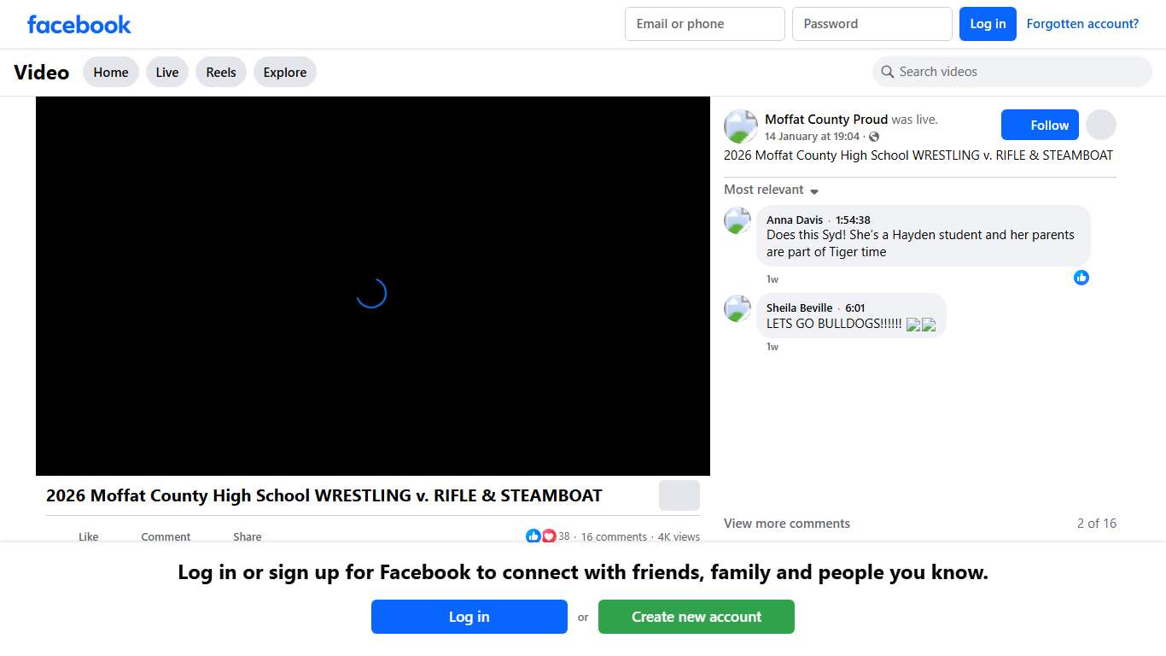Toggle Like on the wrestling video
1166x656 pixels.
coord(88,536)
